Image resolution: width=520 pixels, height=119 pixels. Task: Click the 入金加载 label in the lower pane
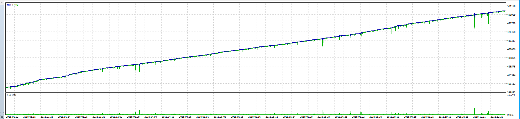point(11,95)
